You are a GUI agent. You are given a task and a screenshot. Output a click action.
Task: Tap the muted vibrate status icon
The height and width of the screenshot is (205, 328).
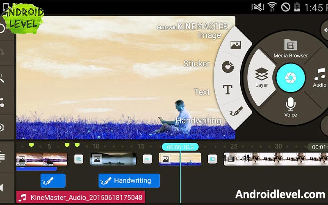(x=258, y=7)
